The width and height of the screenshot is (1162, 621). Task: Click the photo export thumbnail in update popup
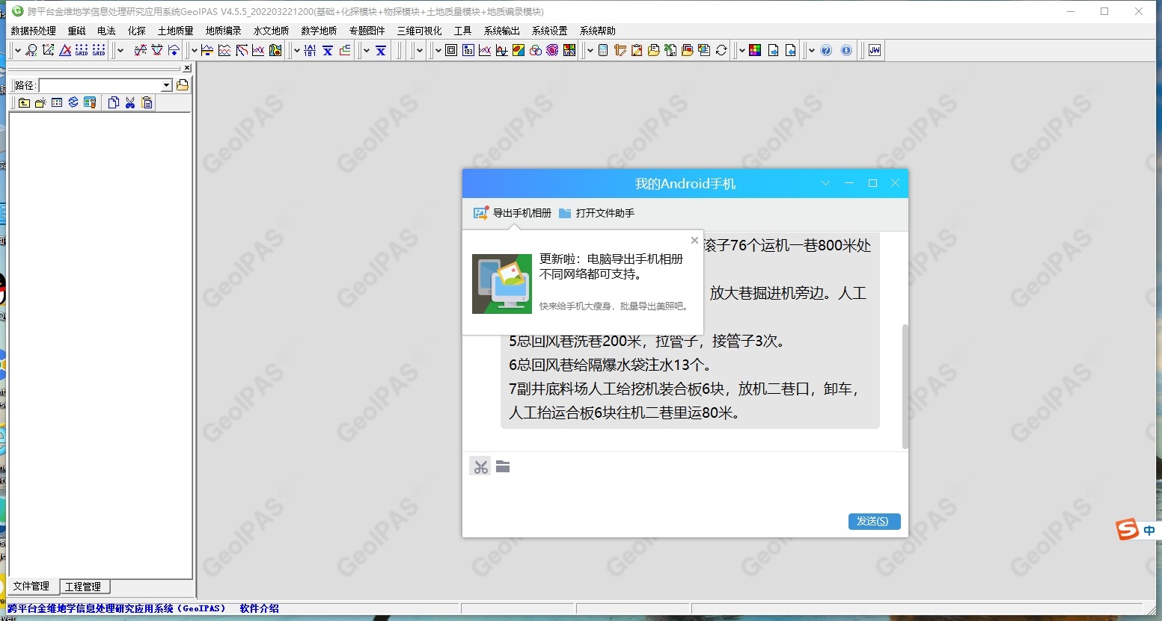tap(502, 284)
